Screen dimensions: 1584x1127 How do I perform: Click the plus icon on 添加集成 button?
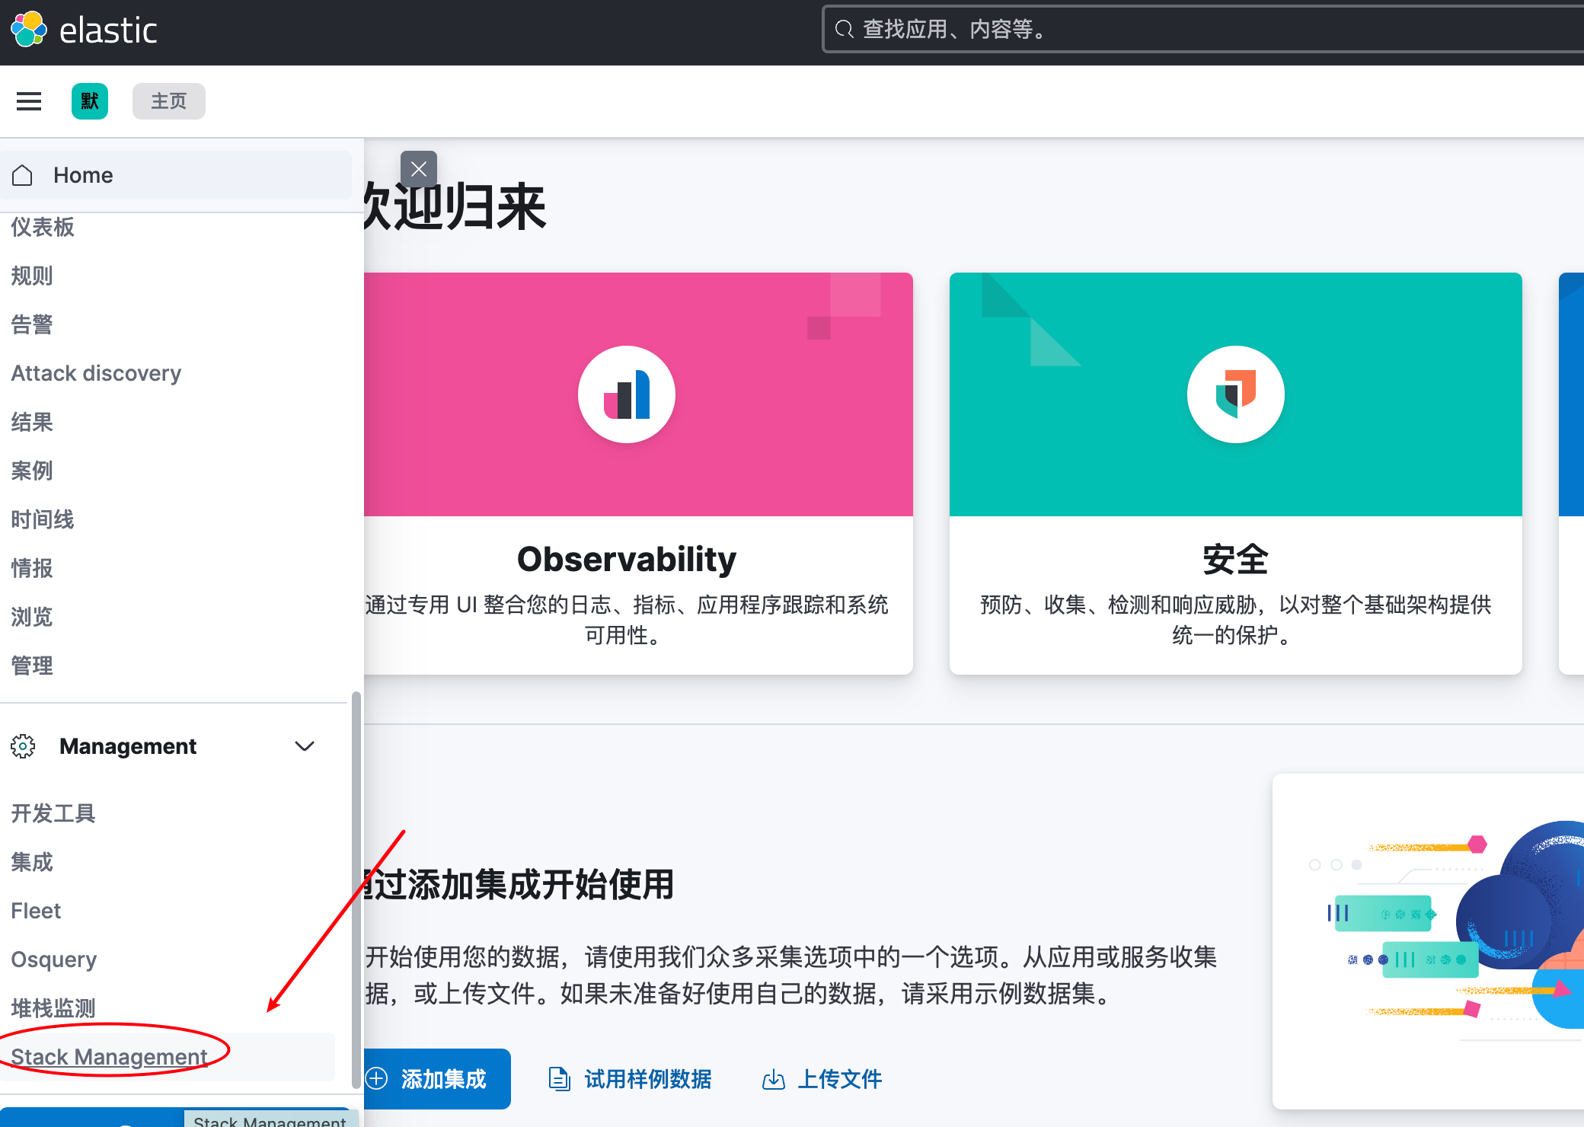tap(377, 1079)
